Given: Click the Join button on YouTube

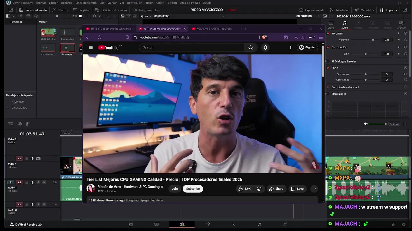Looking at the screenshot, I should tap(175, 189).
